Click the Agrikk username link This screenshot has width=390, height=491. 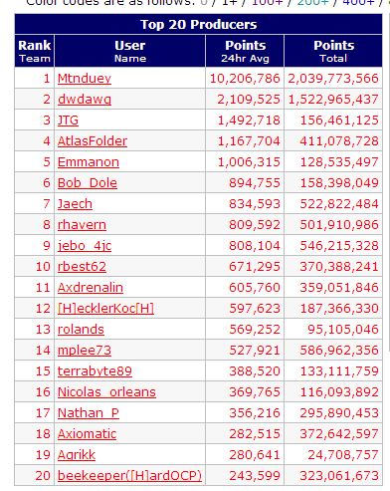pos(77,455)
